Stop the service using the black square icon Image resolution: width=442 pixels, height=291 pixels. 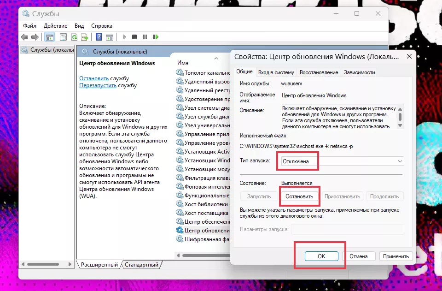click(135, 37)
